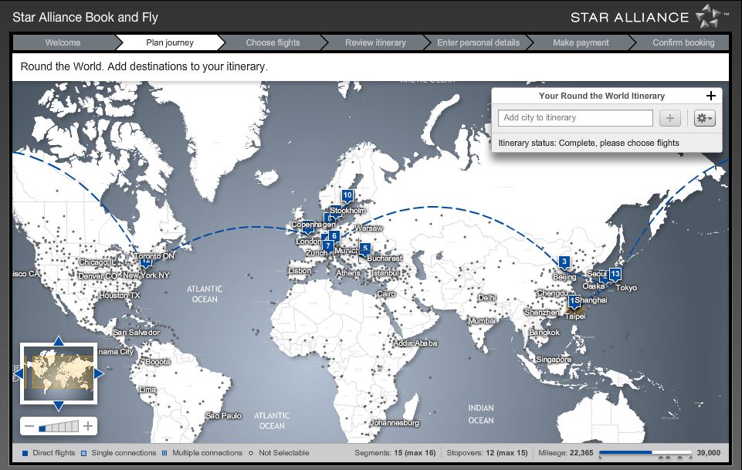Click the Bangkok city label

[544, 333]
